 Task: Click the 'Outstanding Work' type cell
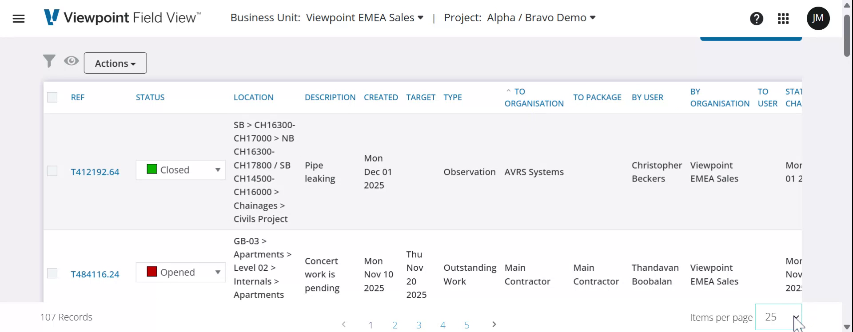[x=470, y=274]
